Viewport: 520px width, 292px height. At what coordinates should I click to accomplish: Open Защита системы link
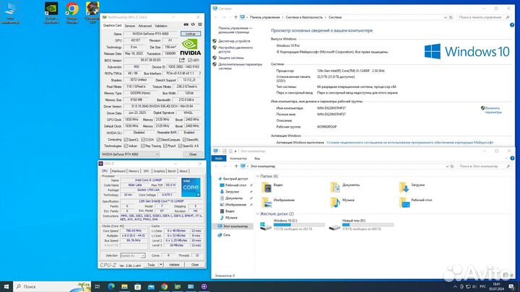(x=231, y=58)
